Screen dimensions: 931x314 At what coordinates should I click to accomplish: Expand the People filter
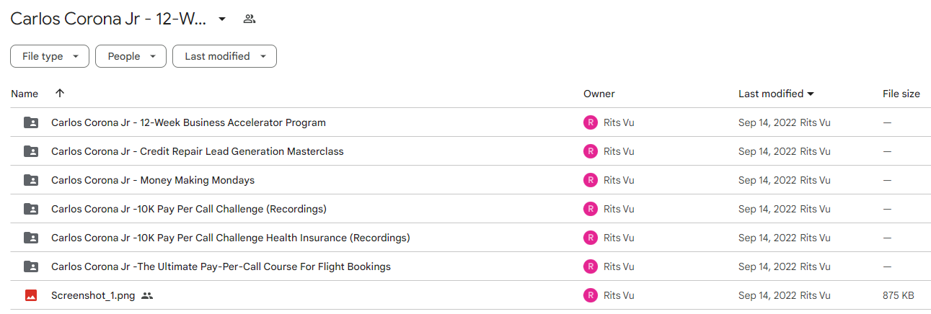[131, 56]
